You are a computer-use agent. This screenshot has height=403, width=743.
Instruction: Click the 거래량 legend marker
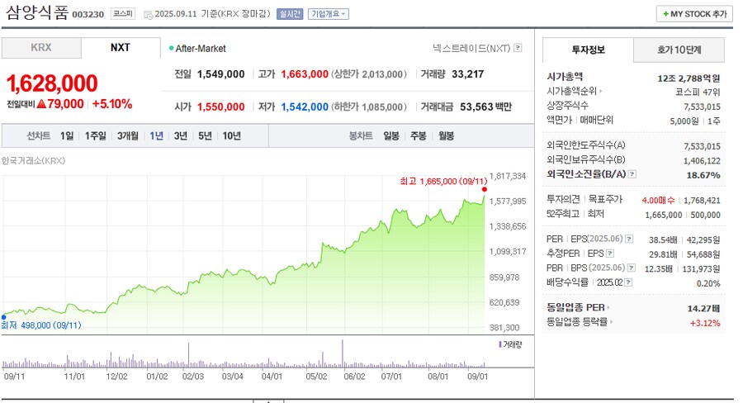(500, 344)
